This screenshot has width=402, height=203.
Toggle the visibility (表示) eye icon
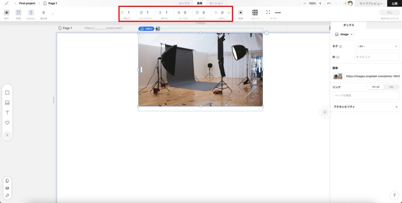6,13
